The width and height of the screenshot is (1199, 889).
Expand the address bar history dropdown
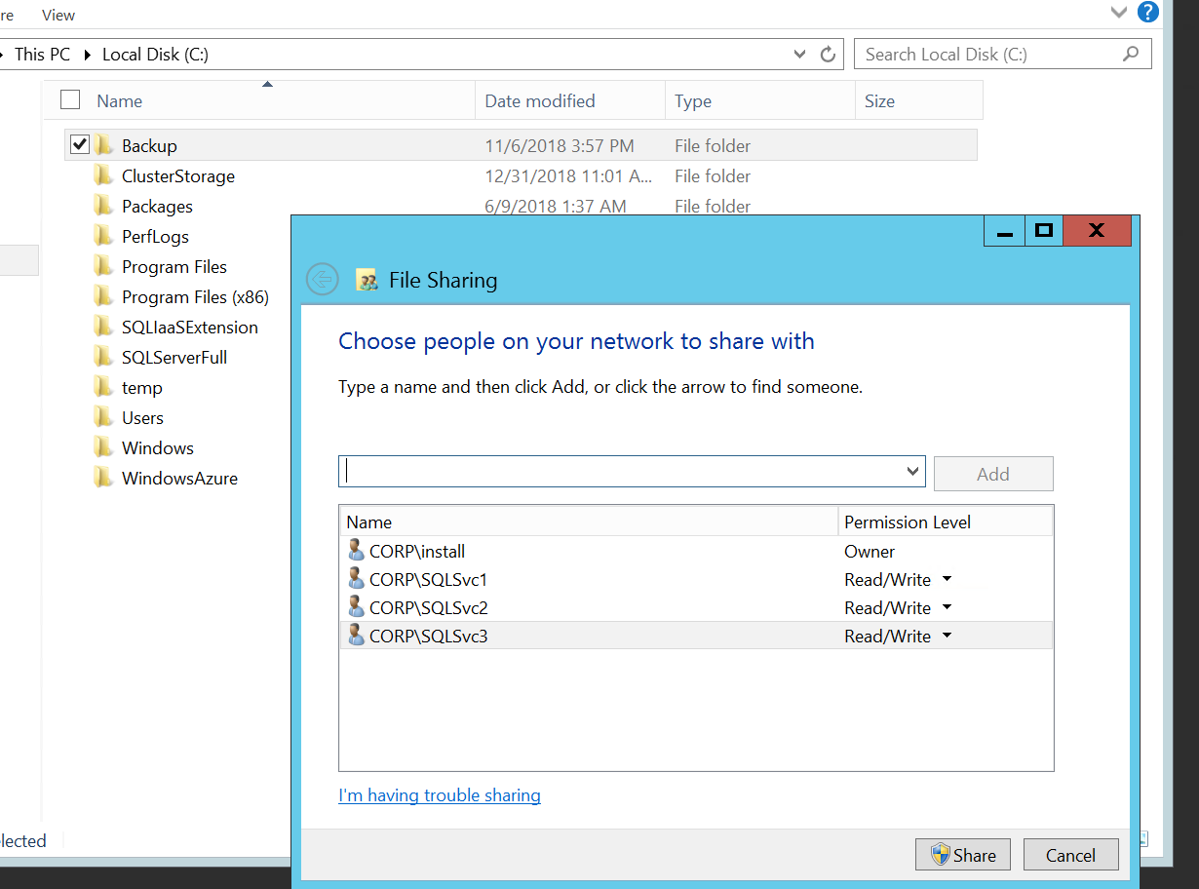[x=800, y=55]
